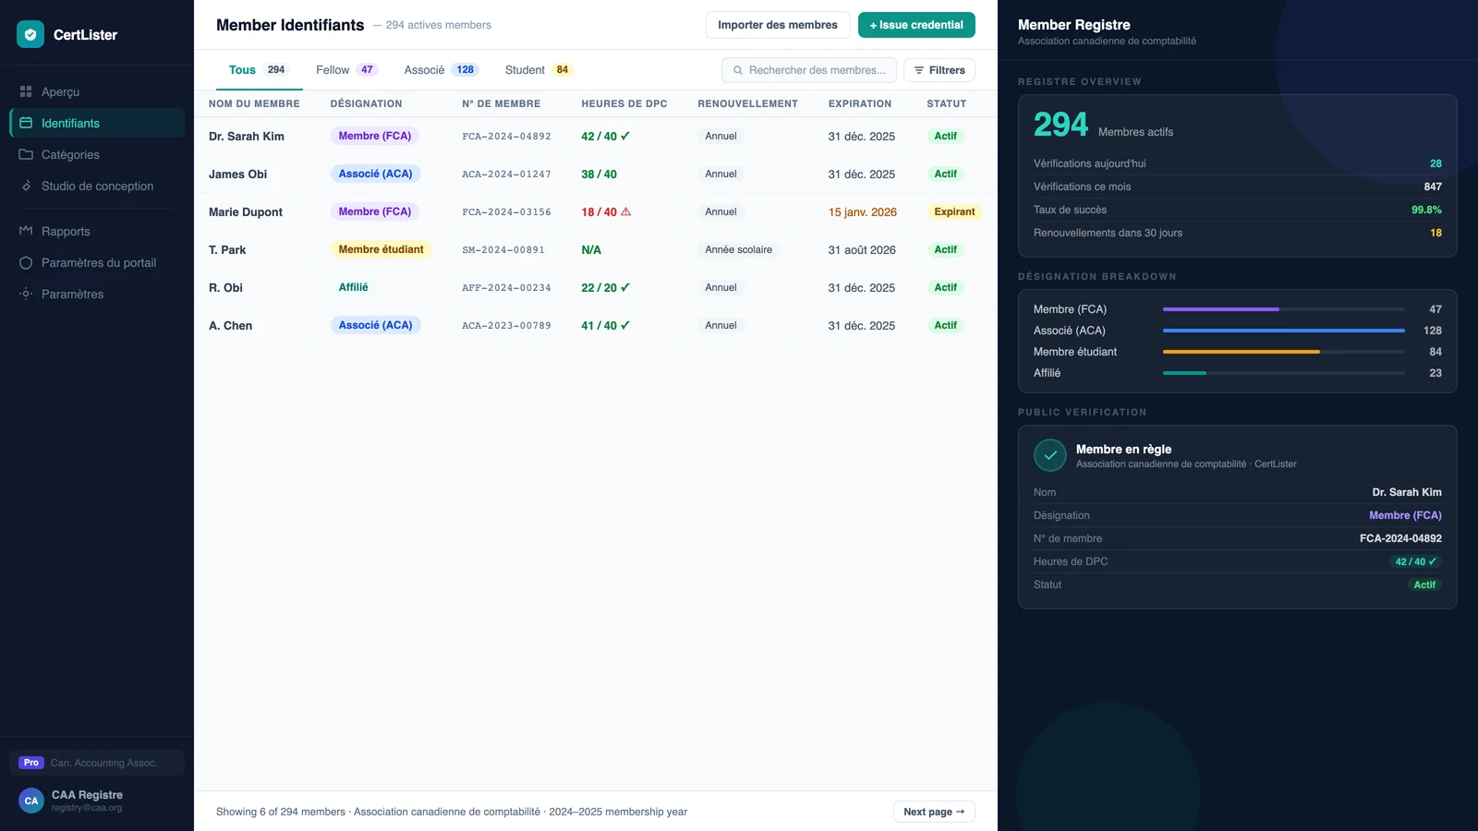1478x831 pixels.
Task: Click registry@caa.org email
Action: 87,808
